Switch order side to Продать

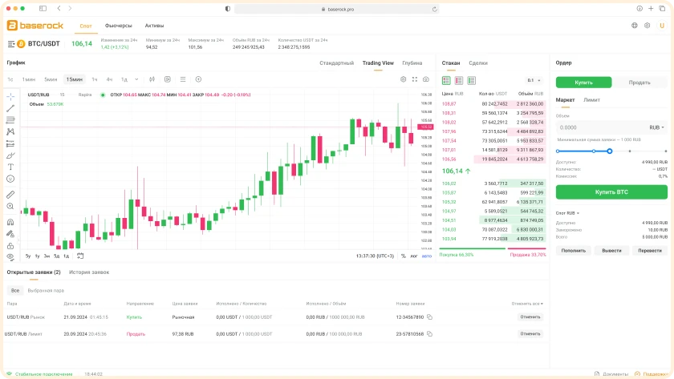[x=639, y=82]
